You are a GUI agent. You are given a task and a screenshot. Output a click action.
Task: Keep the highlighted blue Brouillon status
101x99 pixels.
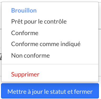point(50,10)
